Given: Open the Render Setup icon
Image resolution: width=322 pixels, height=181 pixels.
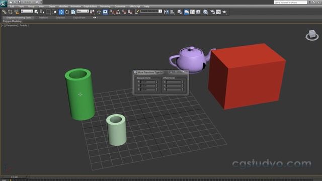Looking at the screenshot, I should pyautogui.click(x=212, y=12).
